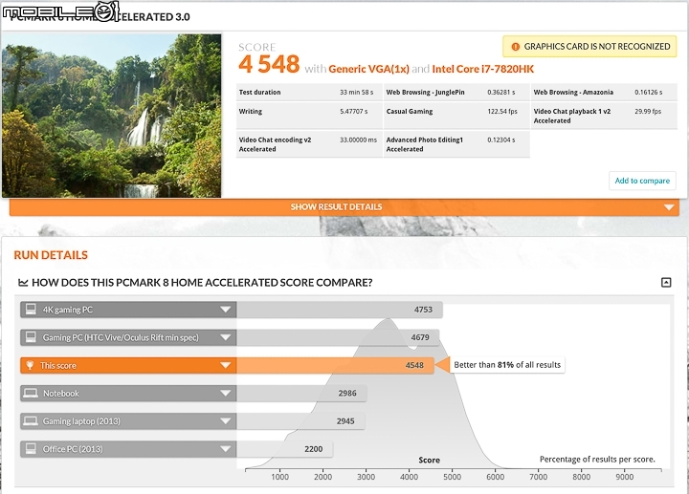Collapse the score comparison section with the corner icon
The height and width of the screenshot is (494, 689).
[x=666, y=282]
